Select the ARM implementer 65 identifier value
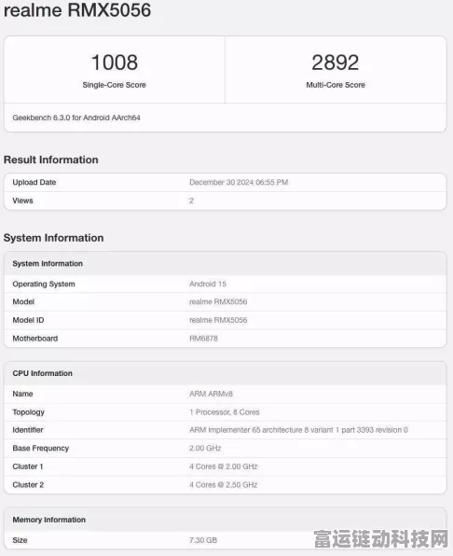This screenshot has height=556, width=453. point(298,430)
